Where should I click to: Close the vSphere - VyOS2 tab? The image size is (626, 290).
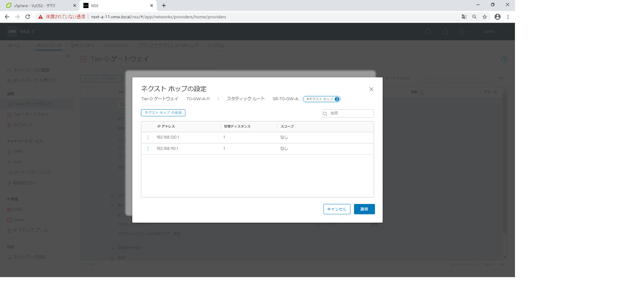click(x=74, y=6)
